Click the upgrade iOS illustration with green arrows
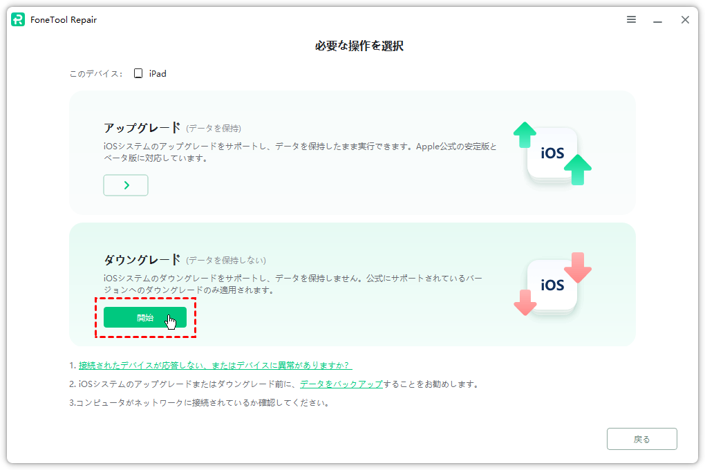Screen dimensions: 705x470 coord(552,153)
